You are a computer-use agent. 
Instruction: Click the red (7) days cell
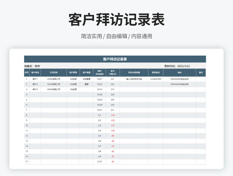click(x=113, y=146)
